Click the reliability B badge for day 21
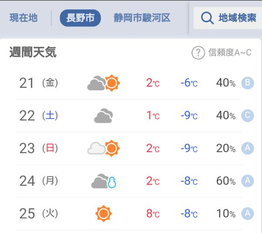 click(247, 83)
